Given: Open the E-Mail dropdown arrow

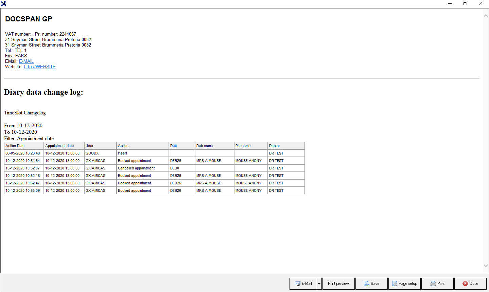Looking at the screenshot, I should (319, 284).
